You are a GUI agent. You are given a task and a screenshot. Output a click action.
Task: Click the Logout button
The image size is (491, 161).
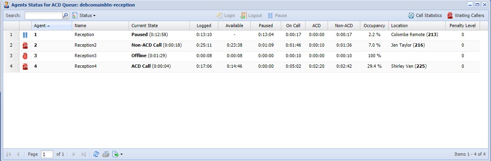click(x=251, y=15)
